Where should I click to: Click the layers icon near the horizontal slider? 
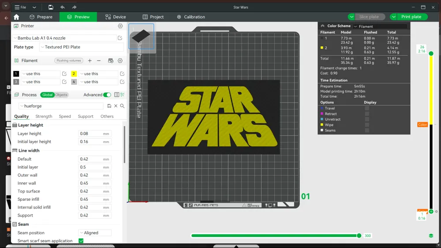(431, 236)
